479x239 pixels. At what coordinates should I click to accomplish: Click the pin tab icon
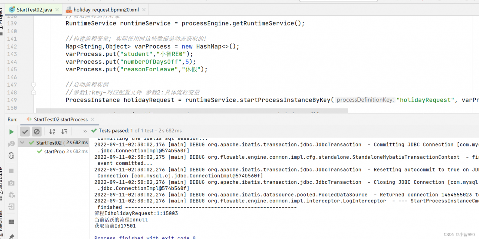(12, 236)
